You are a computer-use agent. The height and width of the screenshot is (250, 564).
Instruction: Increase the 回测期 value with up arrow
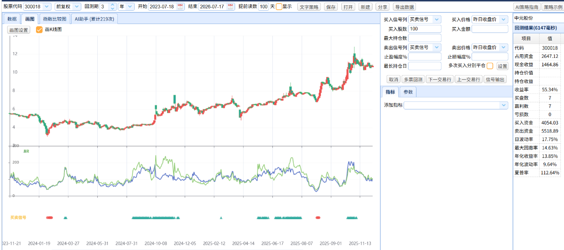click(x=112, y=5)
